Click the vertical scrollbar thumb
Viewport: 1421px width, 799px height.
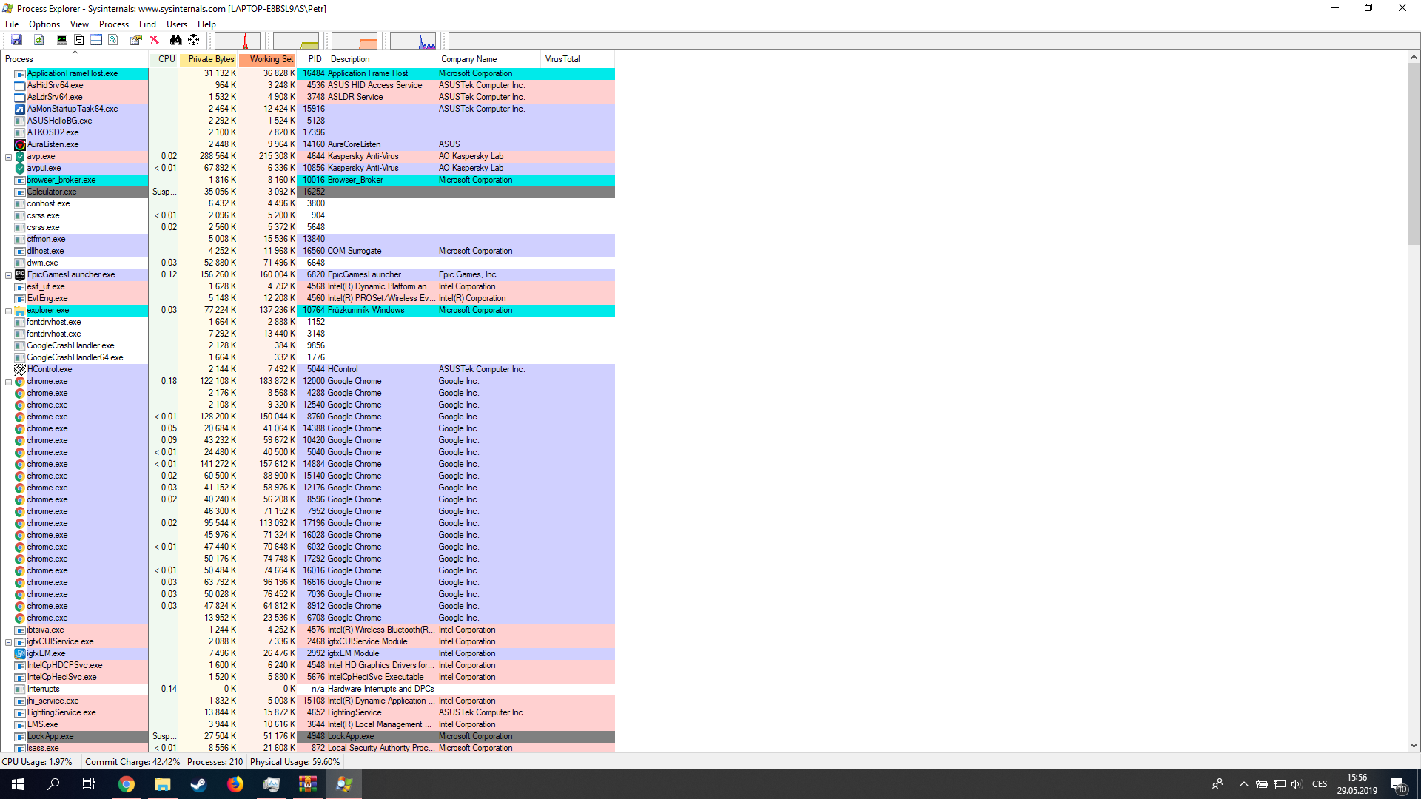(x=1414, y=154)
